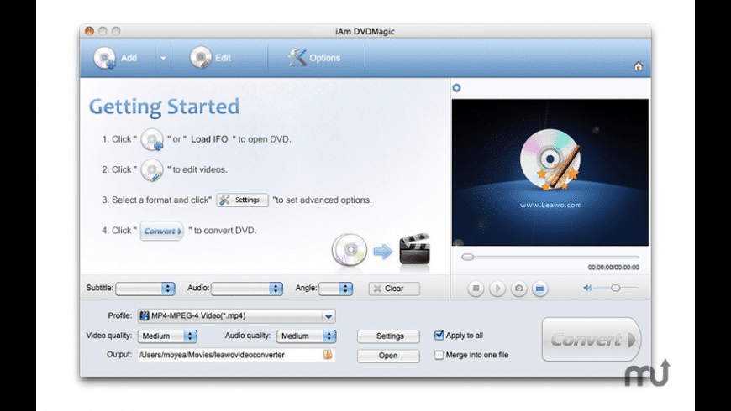Viewport: 731px width, 411px height.
Task: Click the blue arrow above preview
Action: [x=456, y=87]
